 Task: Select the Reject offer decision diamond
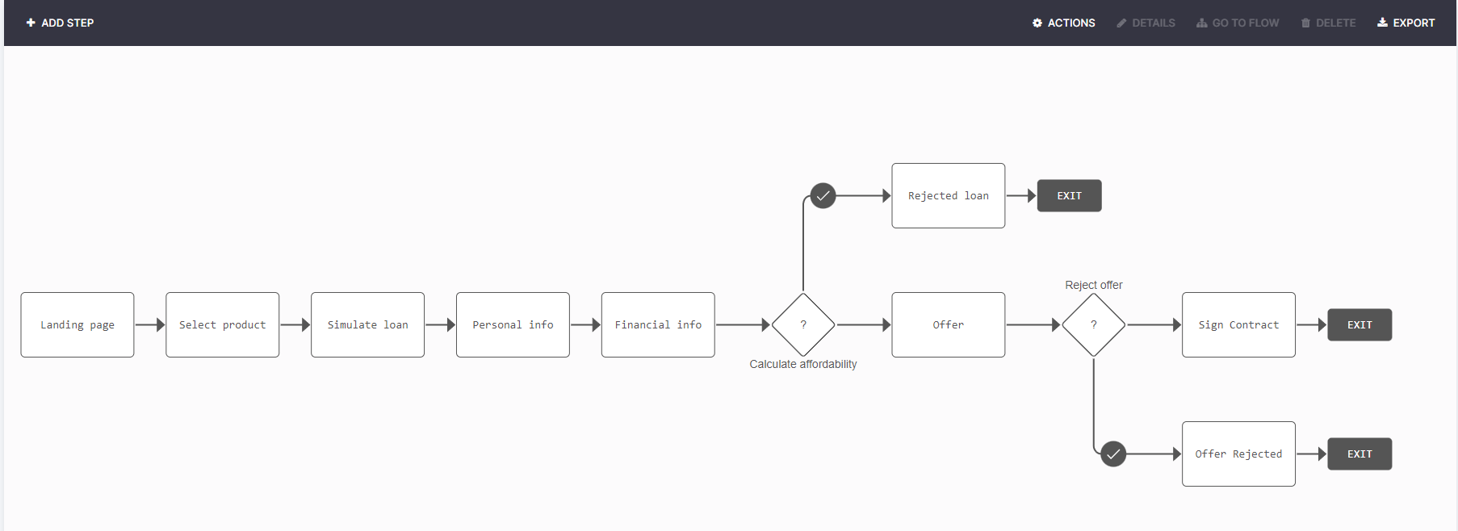pyautogui.click(x=1094, y=324)
